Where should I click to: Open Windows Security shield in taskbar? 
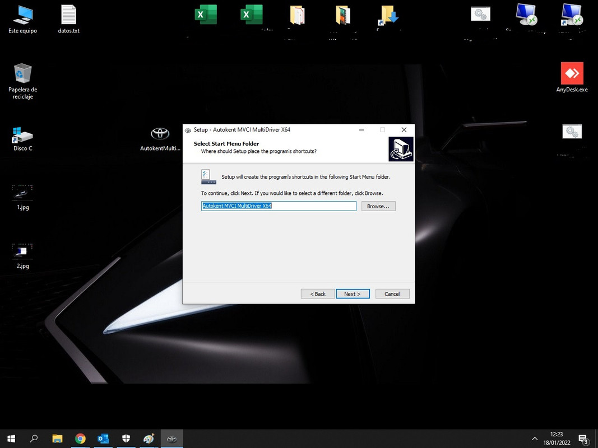tap(126, 439)
